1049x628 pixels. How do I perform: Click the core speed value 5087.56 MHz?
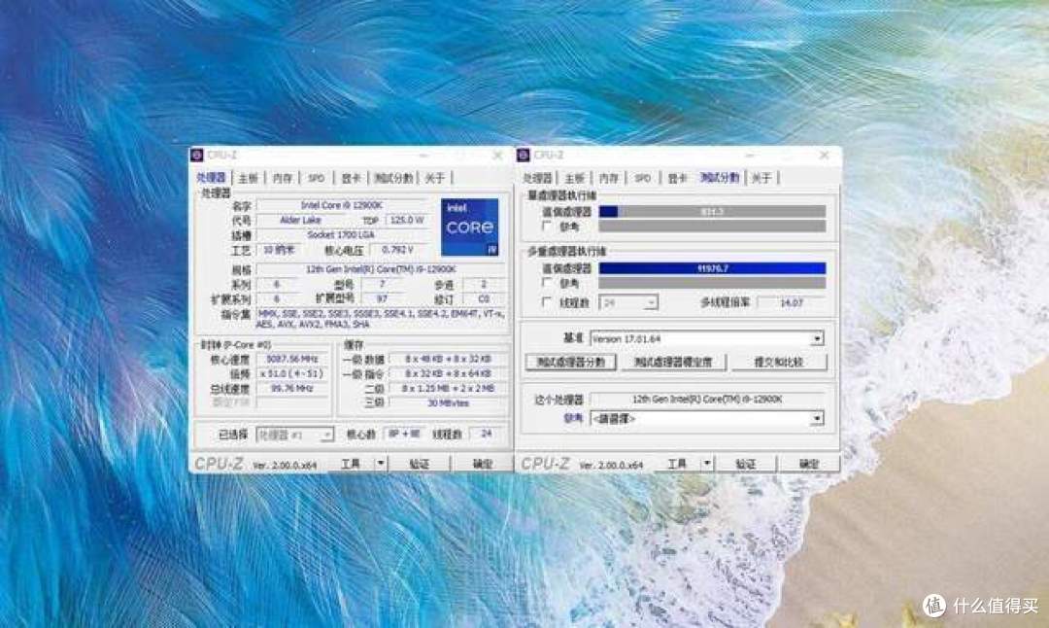(292, 359)
